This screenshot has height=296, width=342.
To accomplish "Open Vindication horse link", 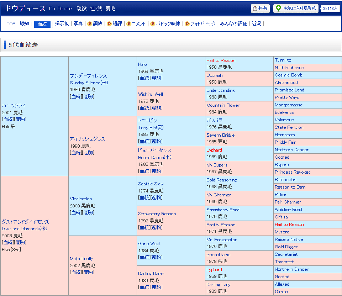I will [x=81, y=199].
